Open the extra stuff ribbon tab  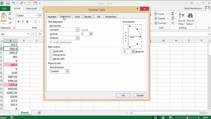click(32, 9)
